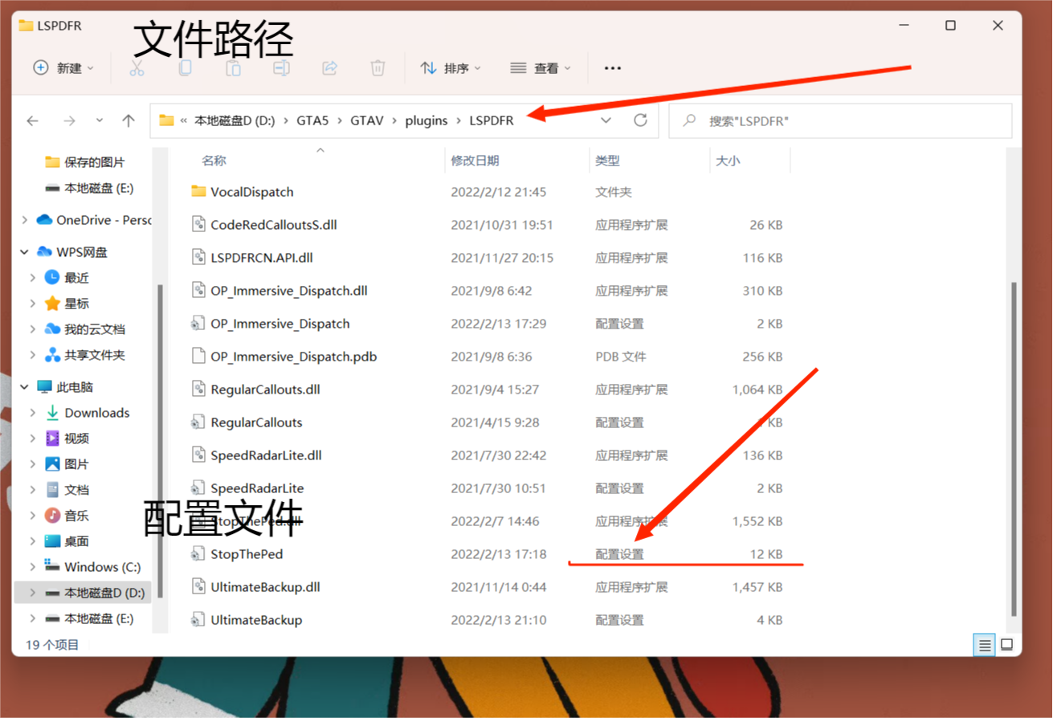The image size is (1053, 718).
Task: Click 图片 pictures icon in sidebar
Action: [x=52, y=464]
